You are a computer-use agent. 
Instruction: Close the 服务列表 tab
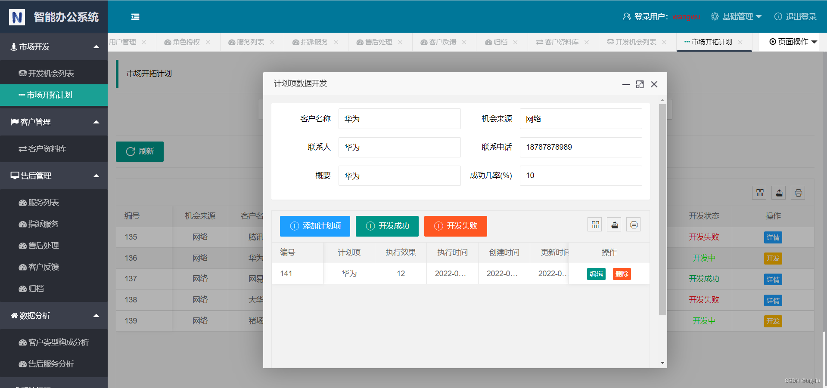[x=272, y=42]
